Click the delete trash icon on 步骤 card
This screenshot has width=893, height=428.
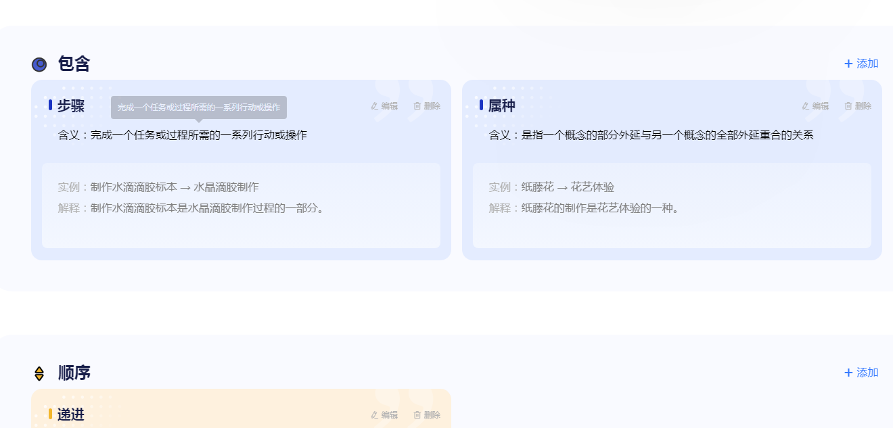[417, 106]
